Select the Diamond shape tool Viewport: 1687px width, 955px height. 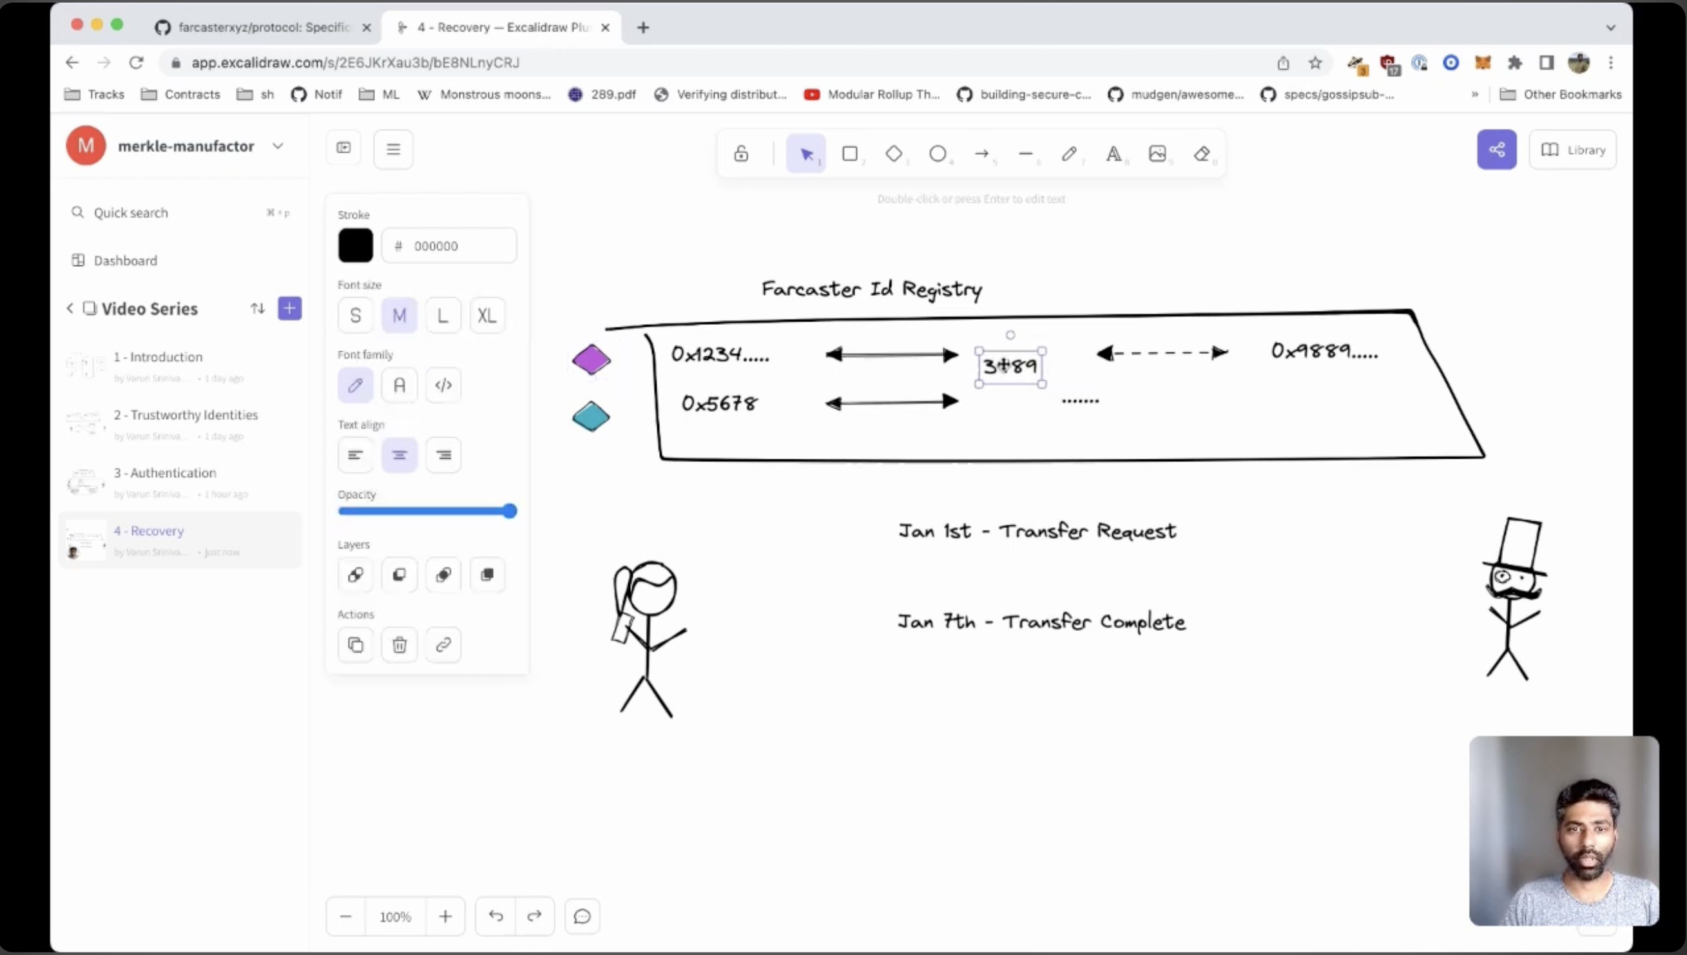pos(894,153)
